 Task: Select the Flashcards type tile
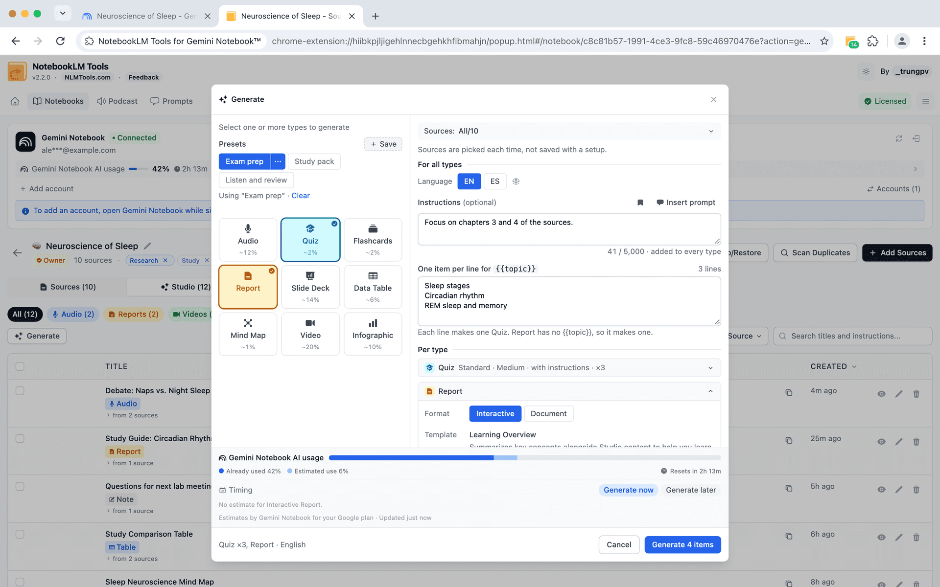click(373, 240)
